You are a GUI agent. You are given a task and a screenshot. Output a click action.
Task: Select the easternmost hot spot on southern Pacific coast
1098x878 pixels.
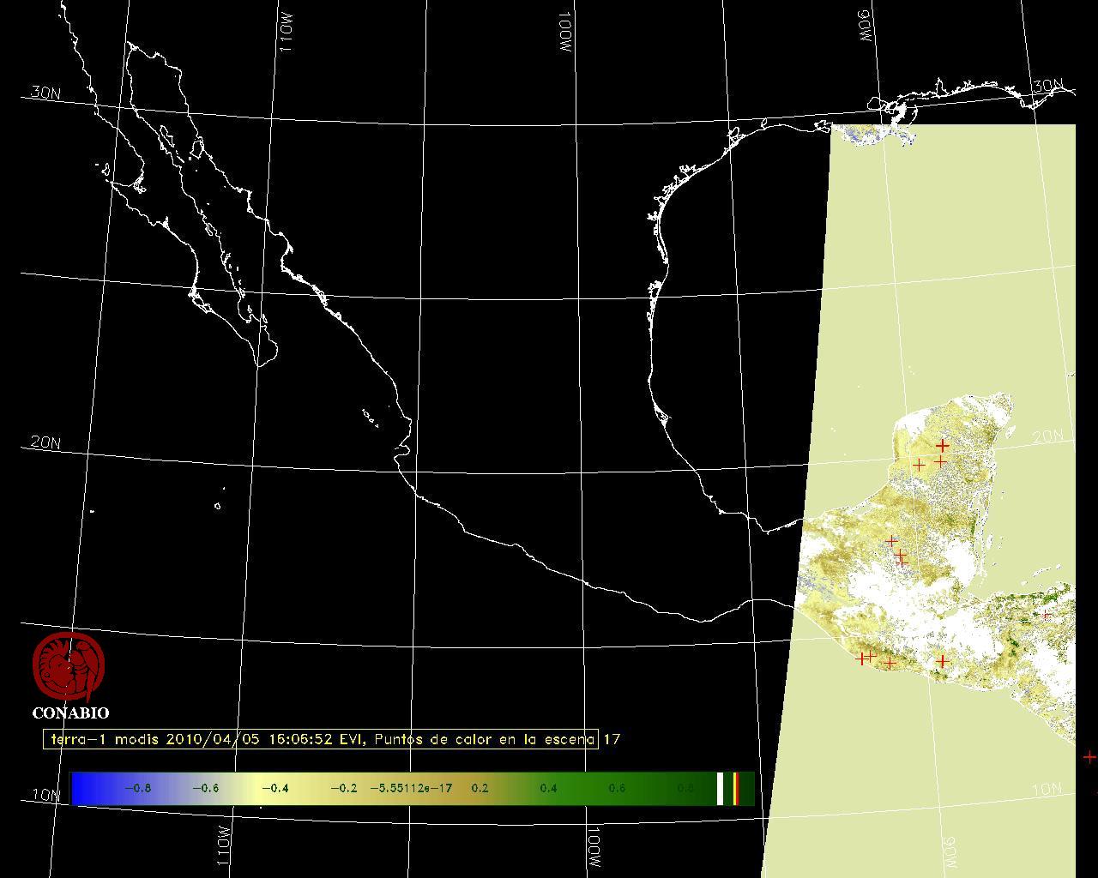pos(942,661)
